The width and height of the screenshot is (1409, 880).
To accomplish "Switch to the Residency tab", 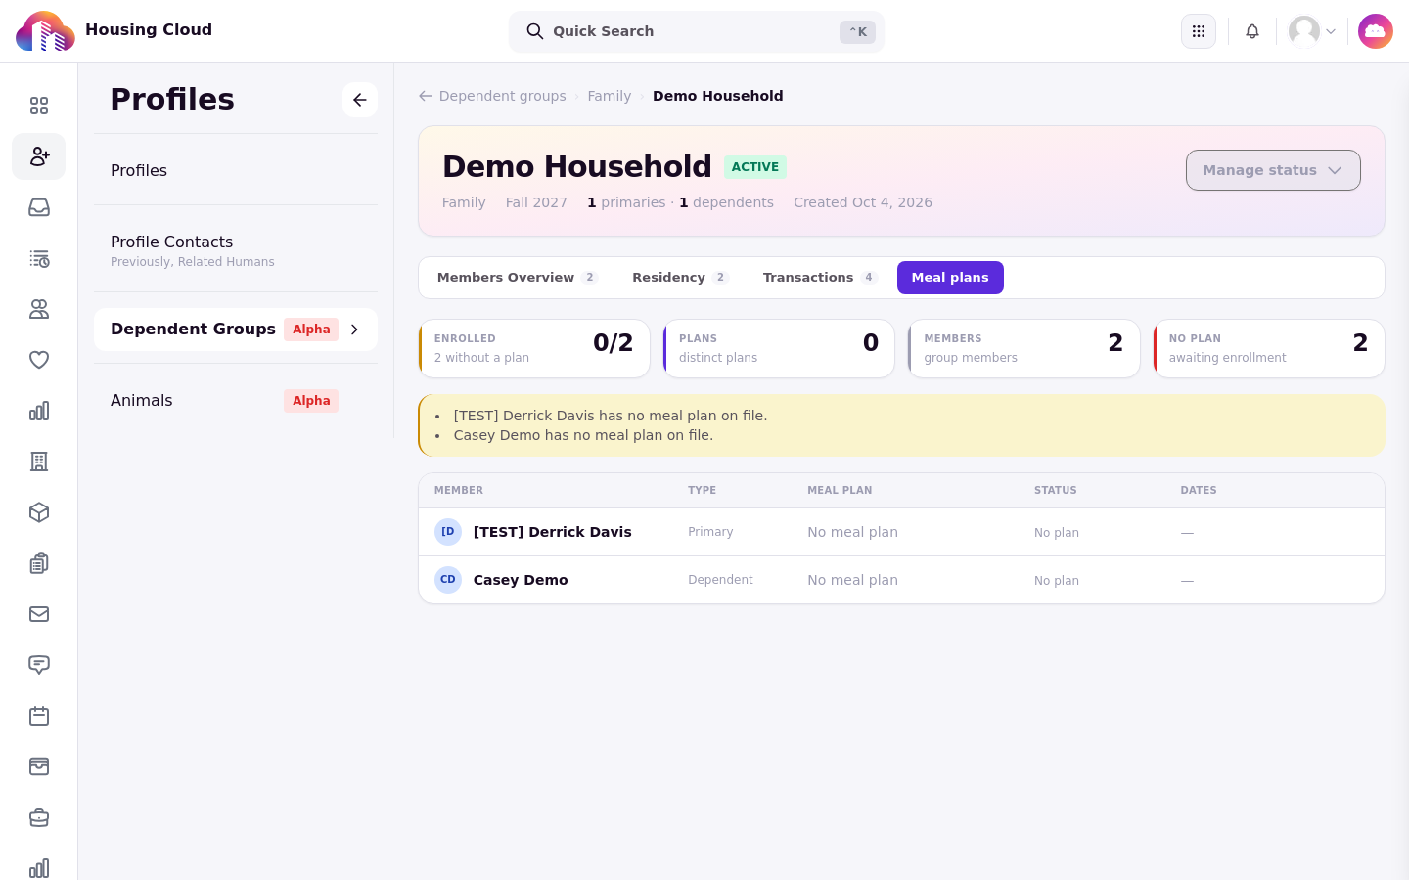I will pos(680,278).
